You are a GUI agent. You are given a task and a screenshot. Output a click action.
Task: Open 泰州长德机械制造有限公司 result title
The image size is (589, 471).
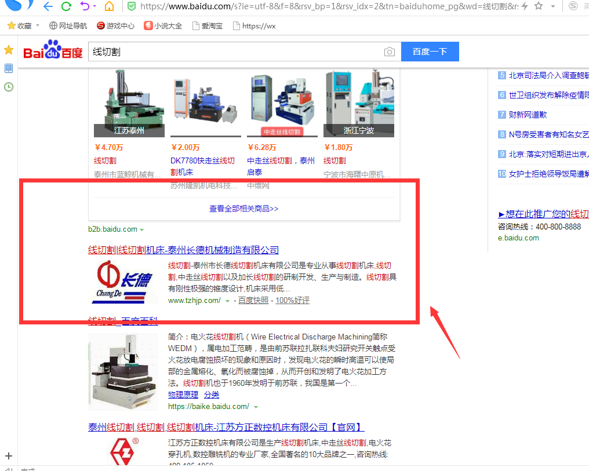click(x=183, y=250)
